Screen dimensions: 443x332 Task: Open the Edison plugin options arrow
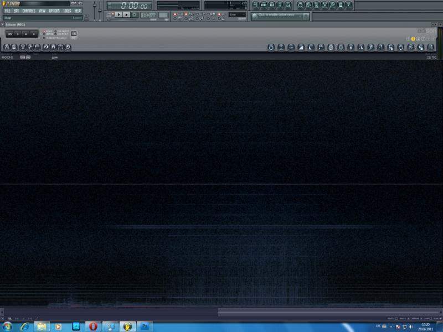tap(2, 24)
